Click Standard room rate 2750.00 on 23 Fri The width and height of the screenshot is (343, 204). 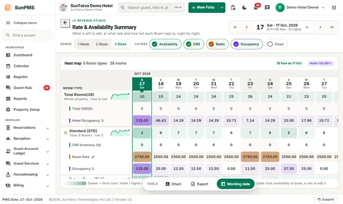[250, 157]
